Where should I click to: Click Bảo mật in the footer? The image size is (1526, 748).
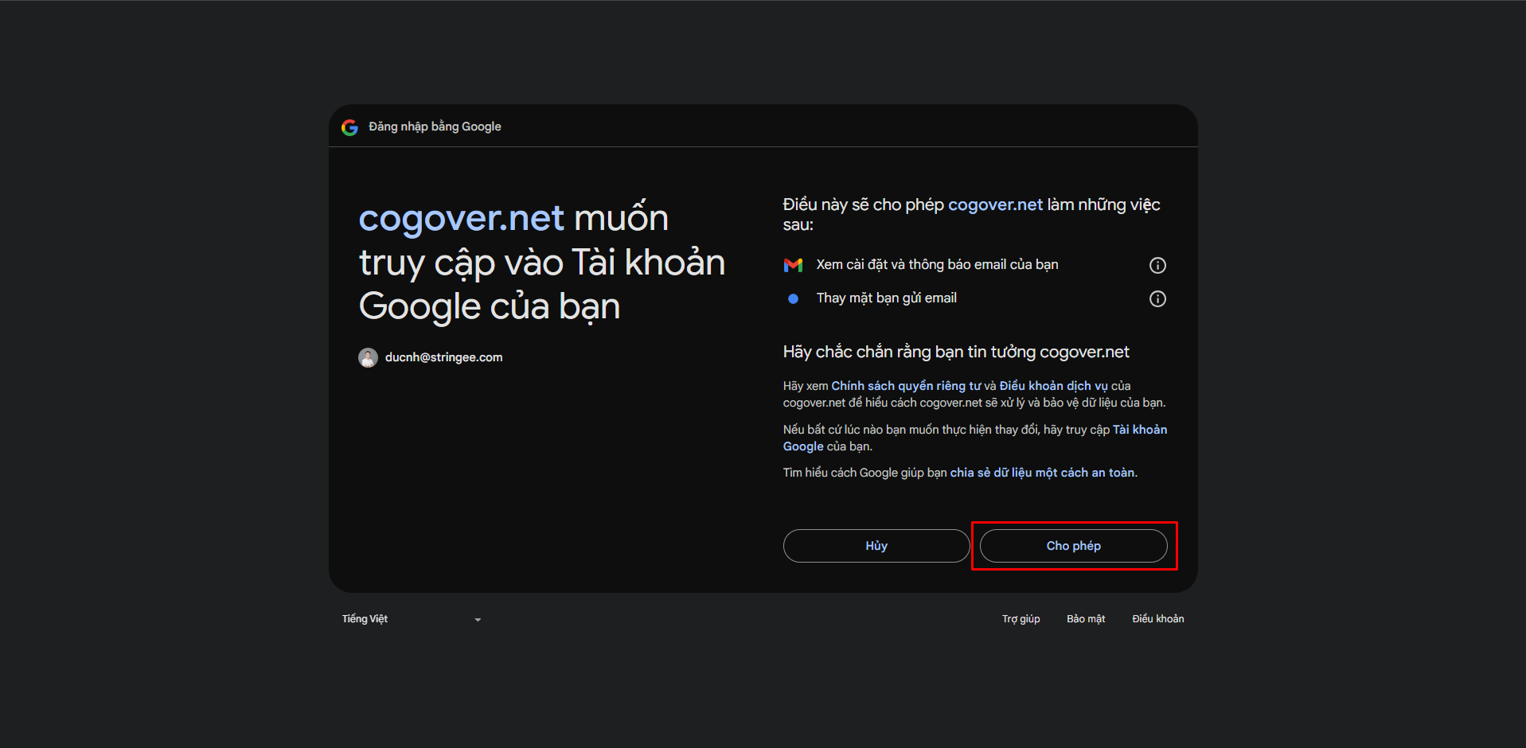click(x=1085, y=618)
